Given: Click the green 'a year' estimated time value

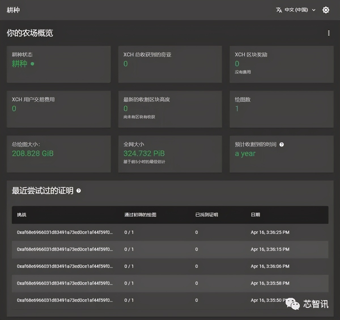Looking at the screenshot, I should click(245, 154).
